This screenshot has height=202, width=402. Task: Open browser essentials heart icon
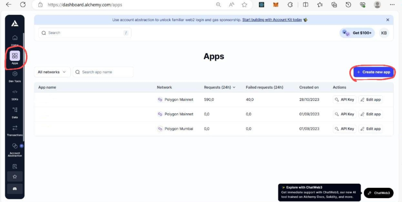pyautogui.click(x=362, y=5)
